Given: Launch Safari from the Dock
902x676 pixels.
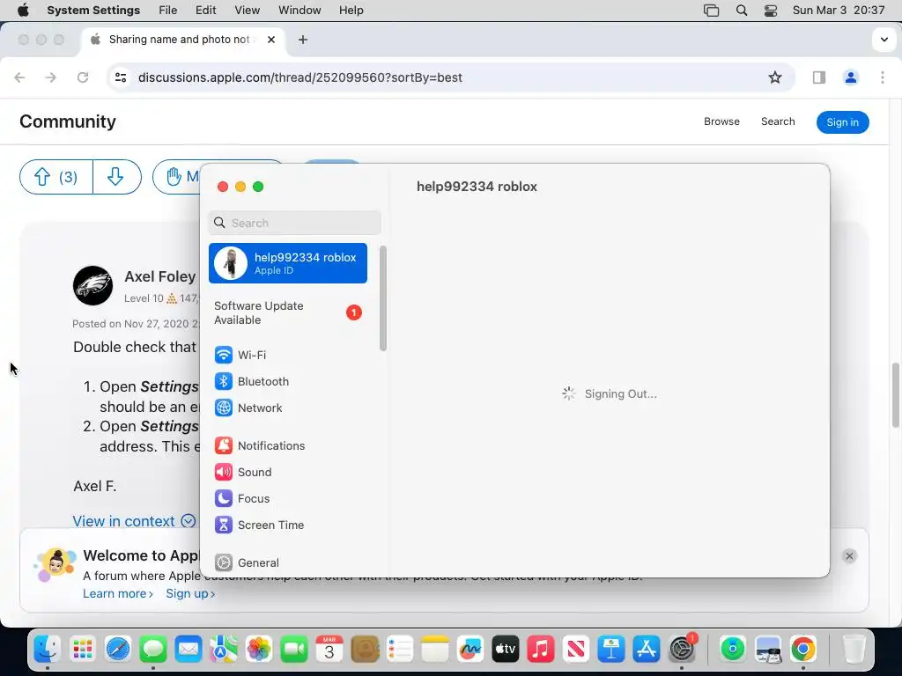Looking at the screenshot, I should pyautogui.click(x=118, y=650).
